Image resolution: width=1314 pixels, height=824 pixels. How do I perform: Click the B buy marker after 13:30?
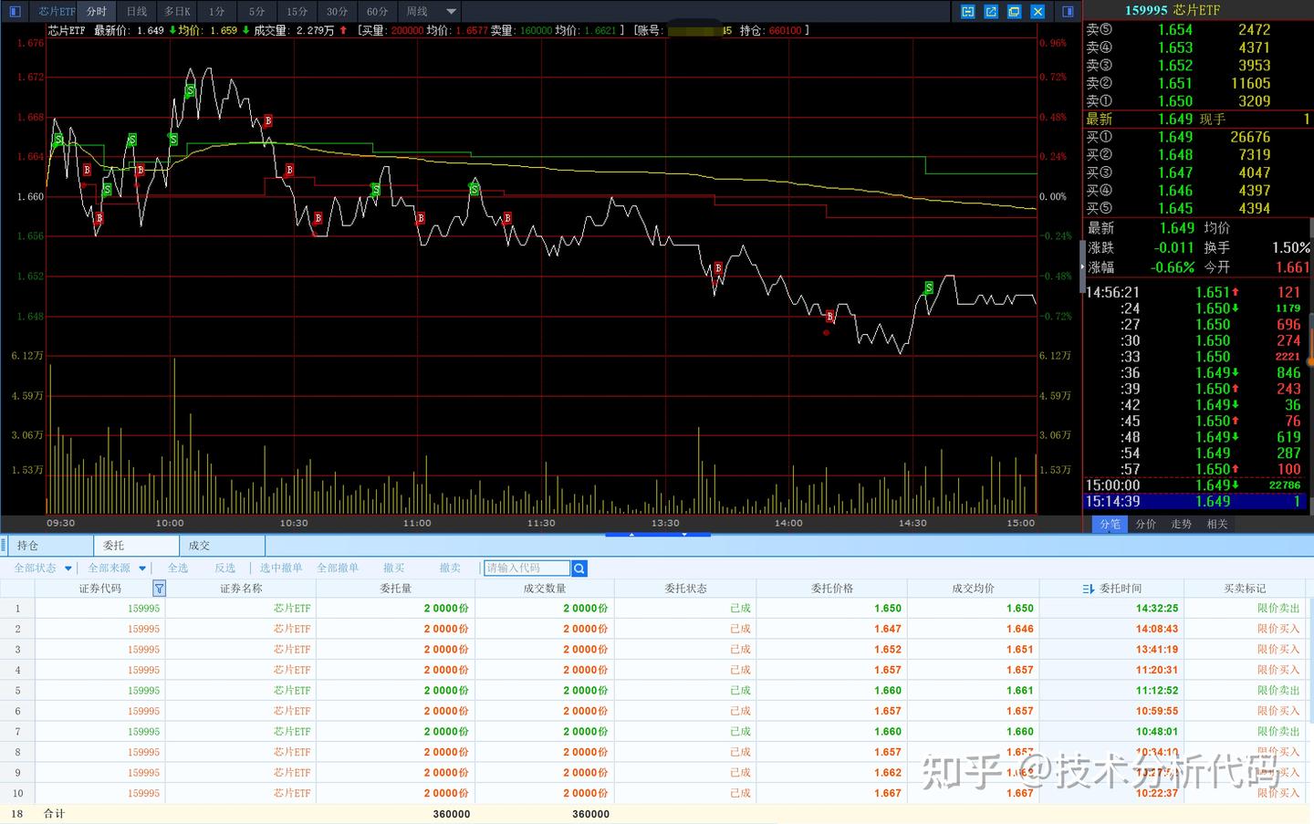[718, 268]
